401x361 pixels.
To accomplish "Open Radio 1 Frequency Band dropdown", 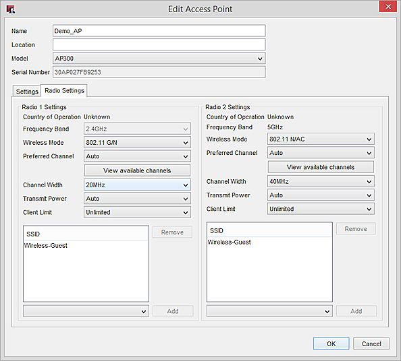I will 137,129.
